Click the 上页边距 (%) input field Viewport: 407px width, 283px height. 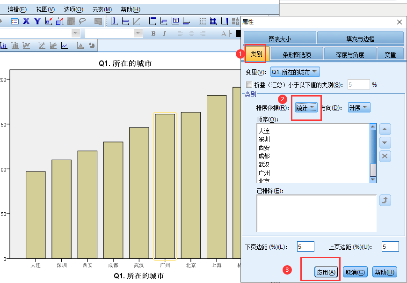390,246
